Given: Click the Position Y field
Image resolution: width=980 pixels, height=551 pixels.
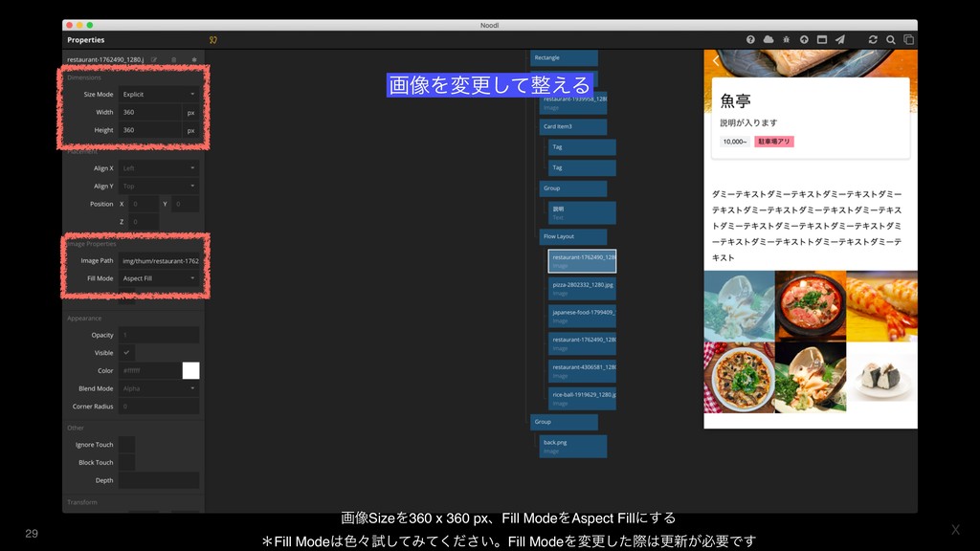Looking at the screenshot, I should tap(186, 205).
